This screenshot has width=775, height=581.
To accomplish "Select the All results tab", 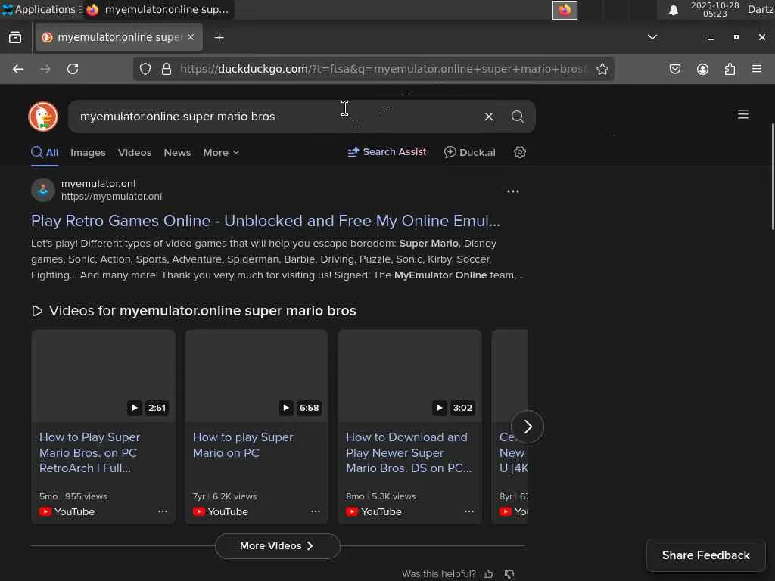I will (45, 153).
